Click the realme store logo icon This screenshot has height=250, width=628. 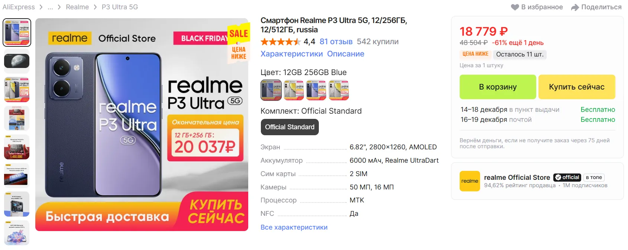pyautogui.click(x=470, y=181)
